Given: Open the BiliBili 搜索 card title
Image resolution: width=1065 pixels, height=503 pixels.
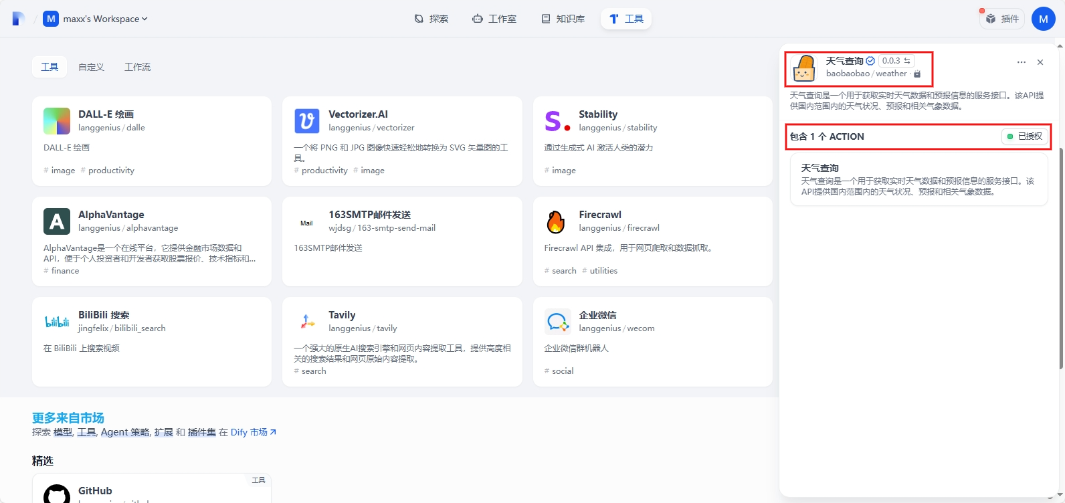Looking at the screenshot, I should coord(104,315).
